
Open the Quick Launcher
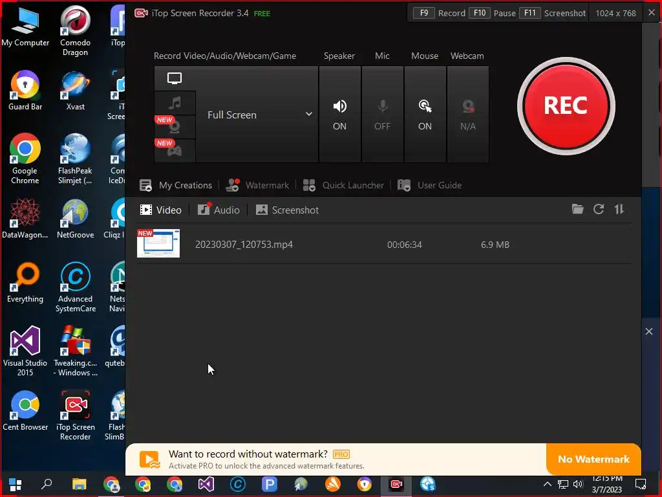pyautogui.click(x=344, y=185)
